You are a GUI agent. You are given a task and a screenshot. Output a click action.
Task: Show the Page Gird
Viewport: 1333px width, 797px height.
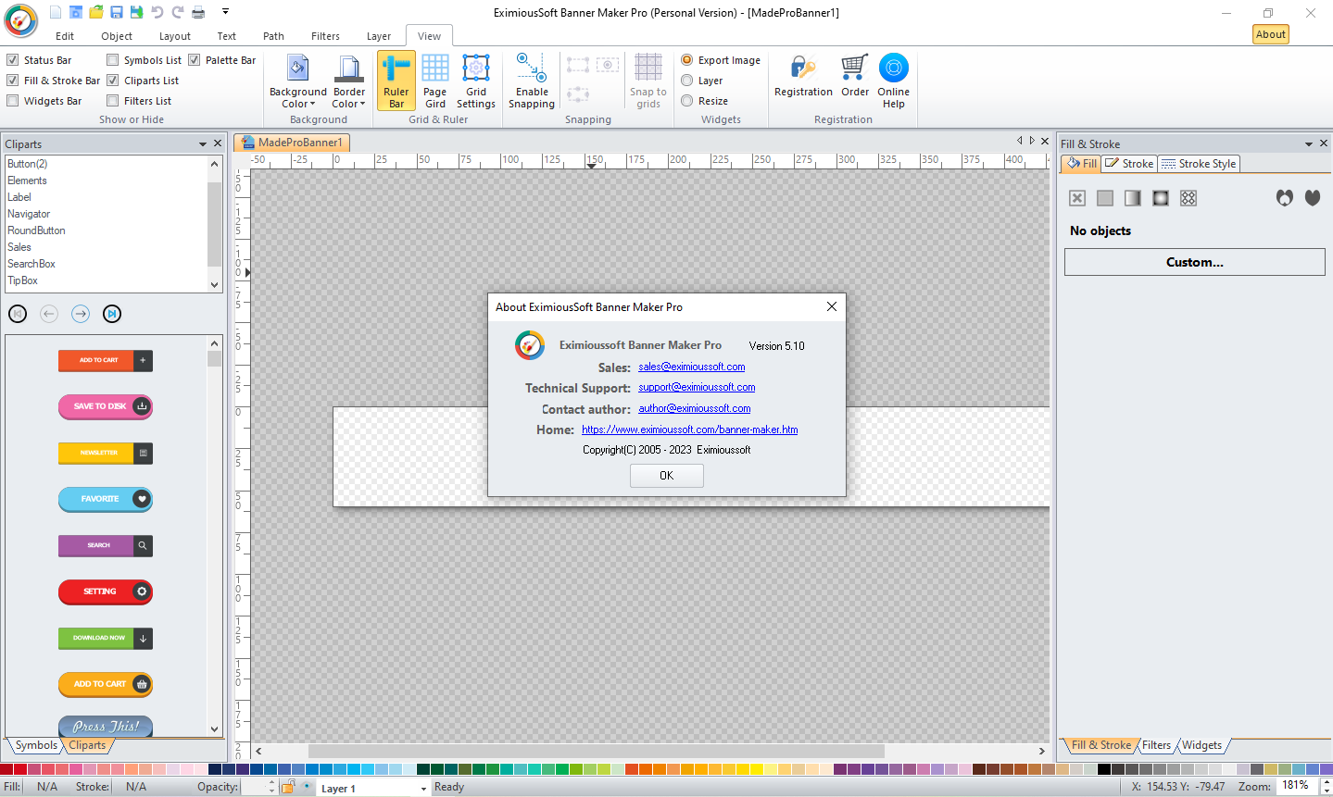tap(435, 81)
